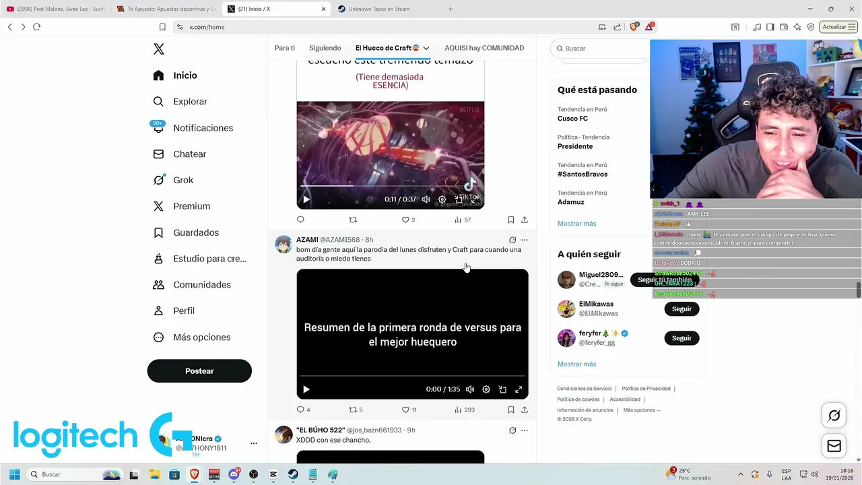
Task: Share the AZAMI post
Action: click(x=525, y=410)
